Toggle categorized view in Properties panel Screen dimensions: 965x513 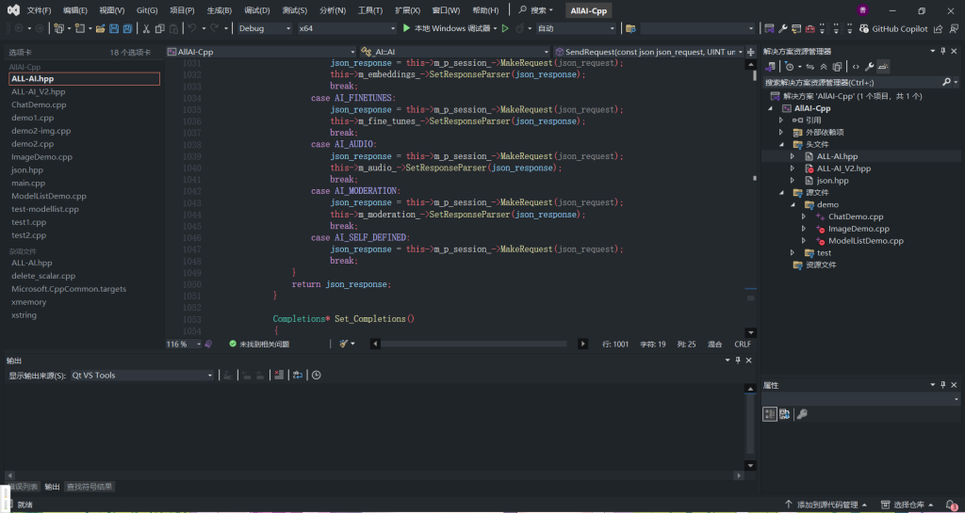(769, 414)
